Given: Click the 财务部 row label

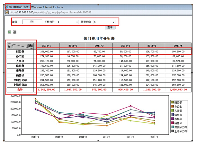Looking at the screenshot, I should coord(20,52).
